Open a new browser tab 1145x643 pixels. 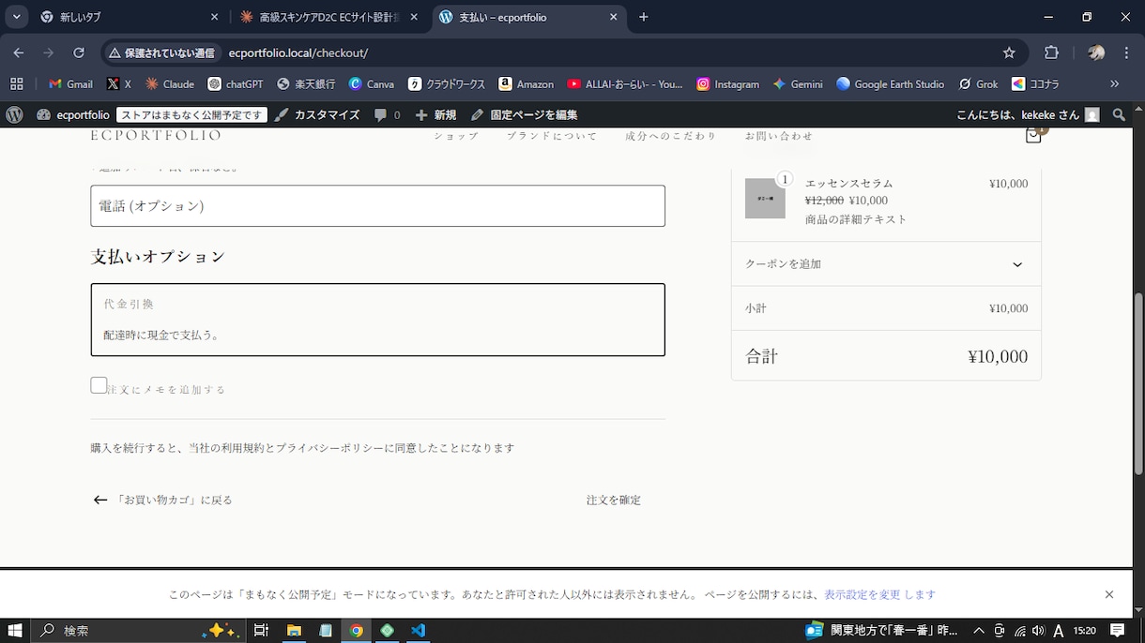pyautogui.click(x=643, y=17)
